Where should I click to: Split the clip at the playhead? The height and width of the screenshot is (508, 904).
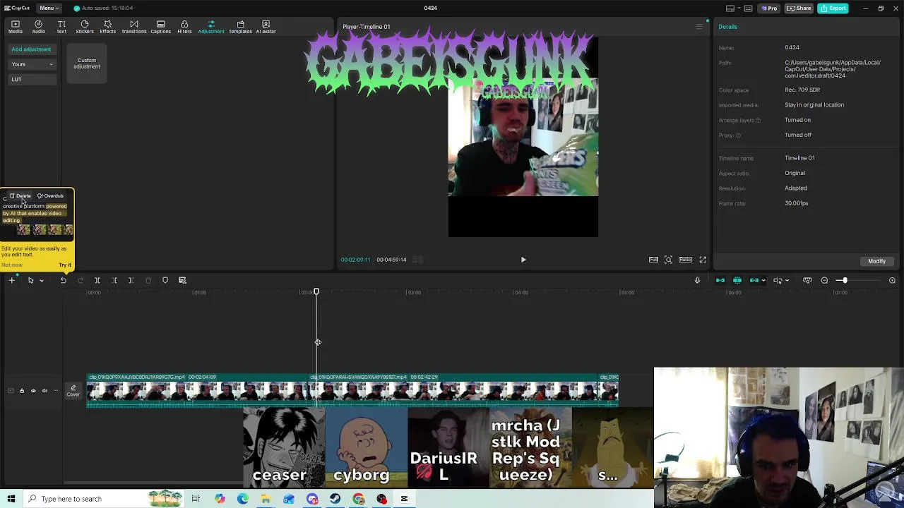pos(97,281)
